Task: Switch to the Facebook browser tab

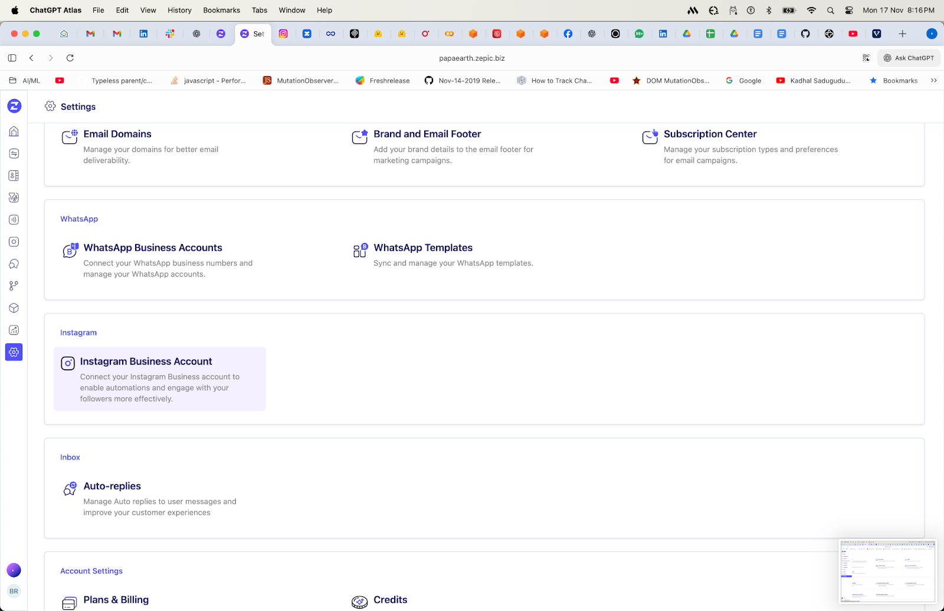Action: click(x=568, y=34)
